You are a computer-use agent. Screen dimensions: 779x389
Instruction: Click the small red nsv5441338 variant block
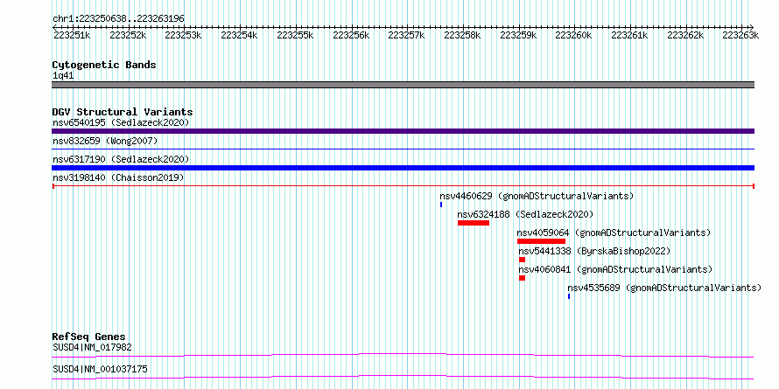coord(523,260)
